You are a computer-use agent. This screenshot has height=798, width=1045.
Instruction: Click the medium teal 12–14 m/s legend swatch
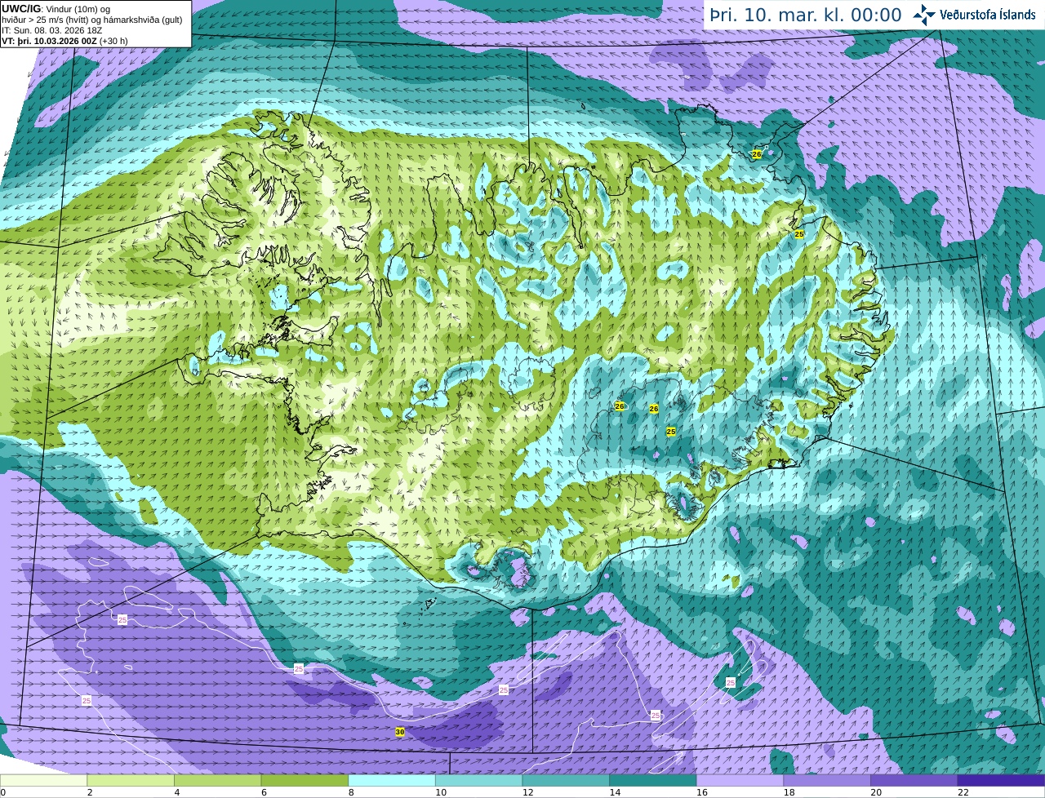point(566,780)
